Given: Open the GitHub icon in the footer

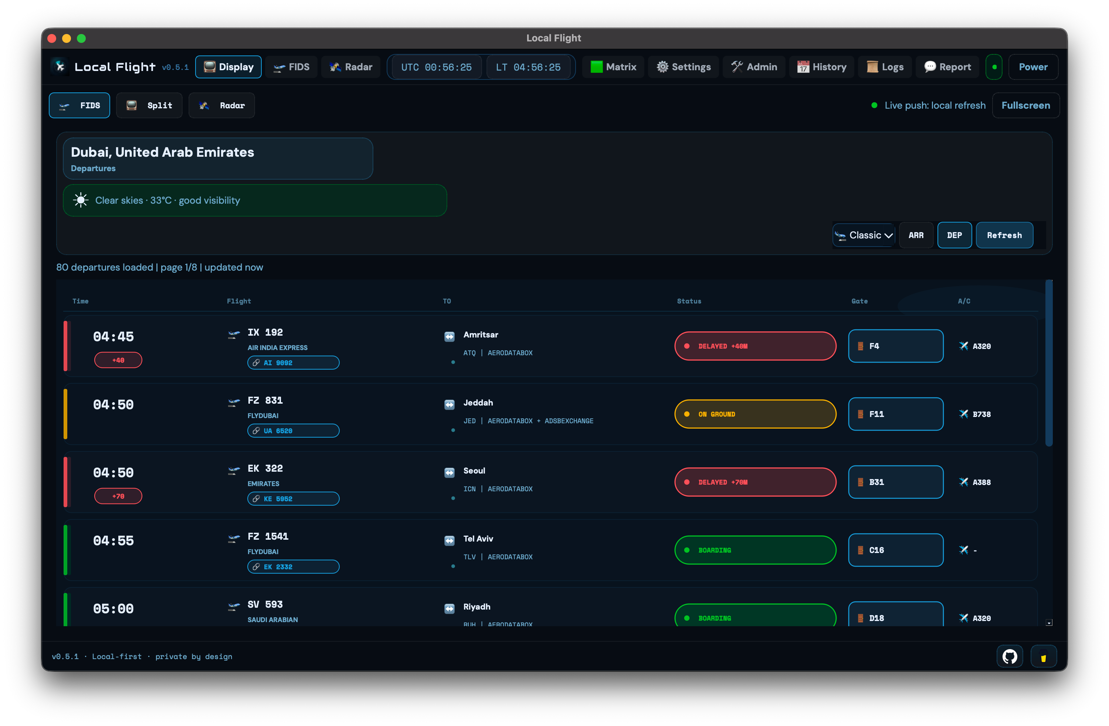Looking at the screenshot, I should (x=1009, y=657).
